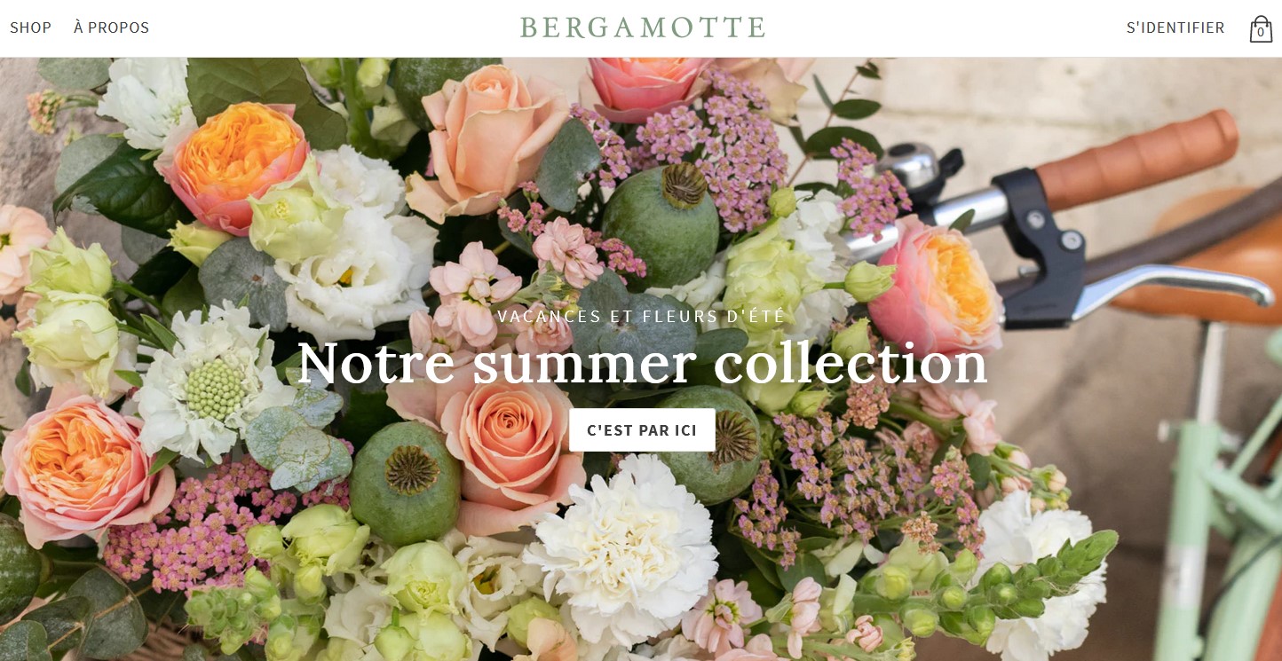Select S'IDENTIFIER to sign in
The width and height of the screenshot is (1282, 661).
(x=1175, y=28)
